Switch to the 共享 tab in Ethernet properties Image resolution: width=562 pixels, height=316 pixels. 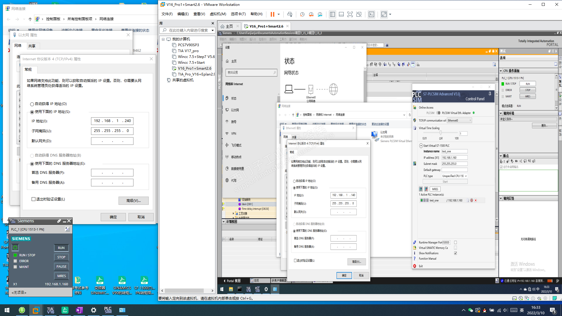pyautogui.click(x=32, y=46)
